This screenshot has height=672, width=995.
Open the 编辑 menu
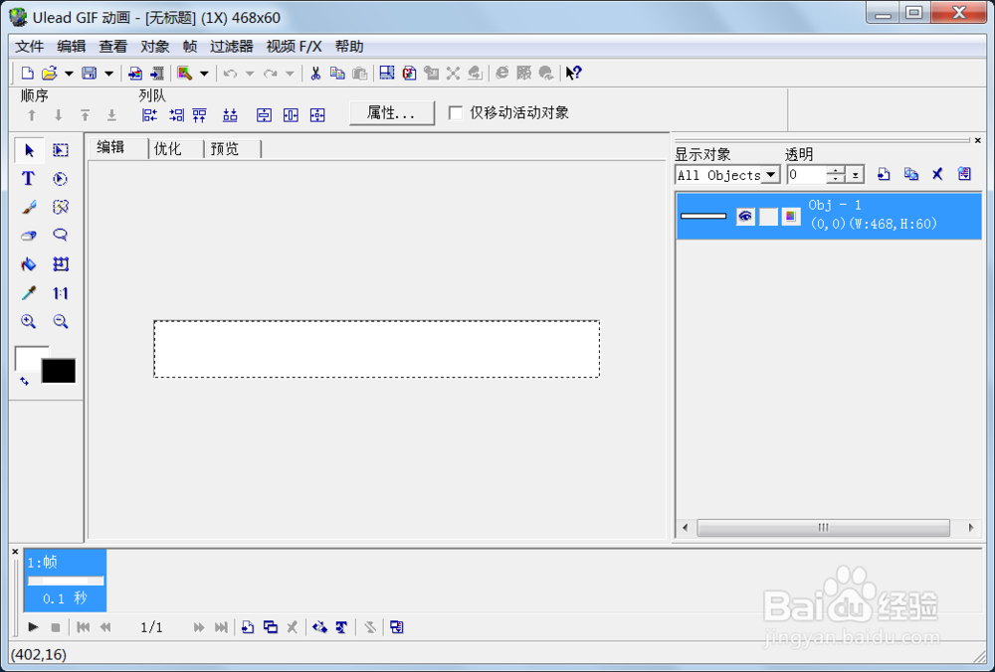point(71,47)
